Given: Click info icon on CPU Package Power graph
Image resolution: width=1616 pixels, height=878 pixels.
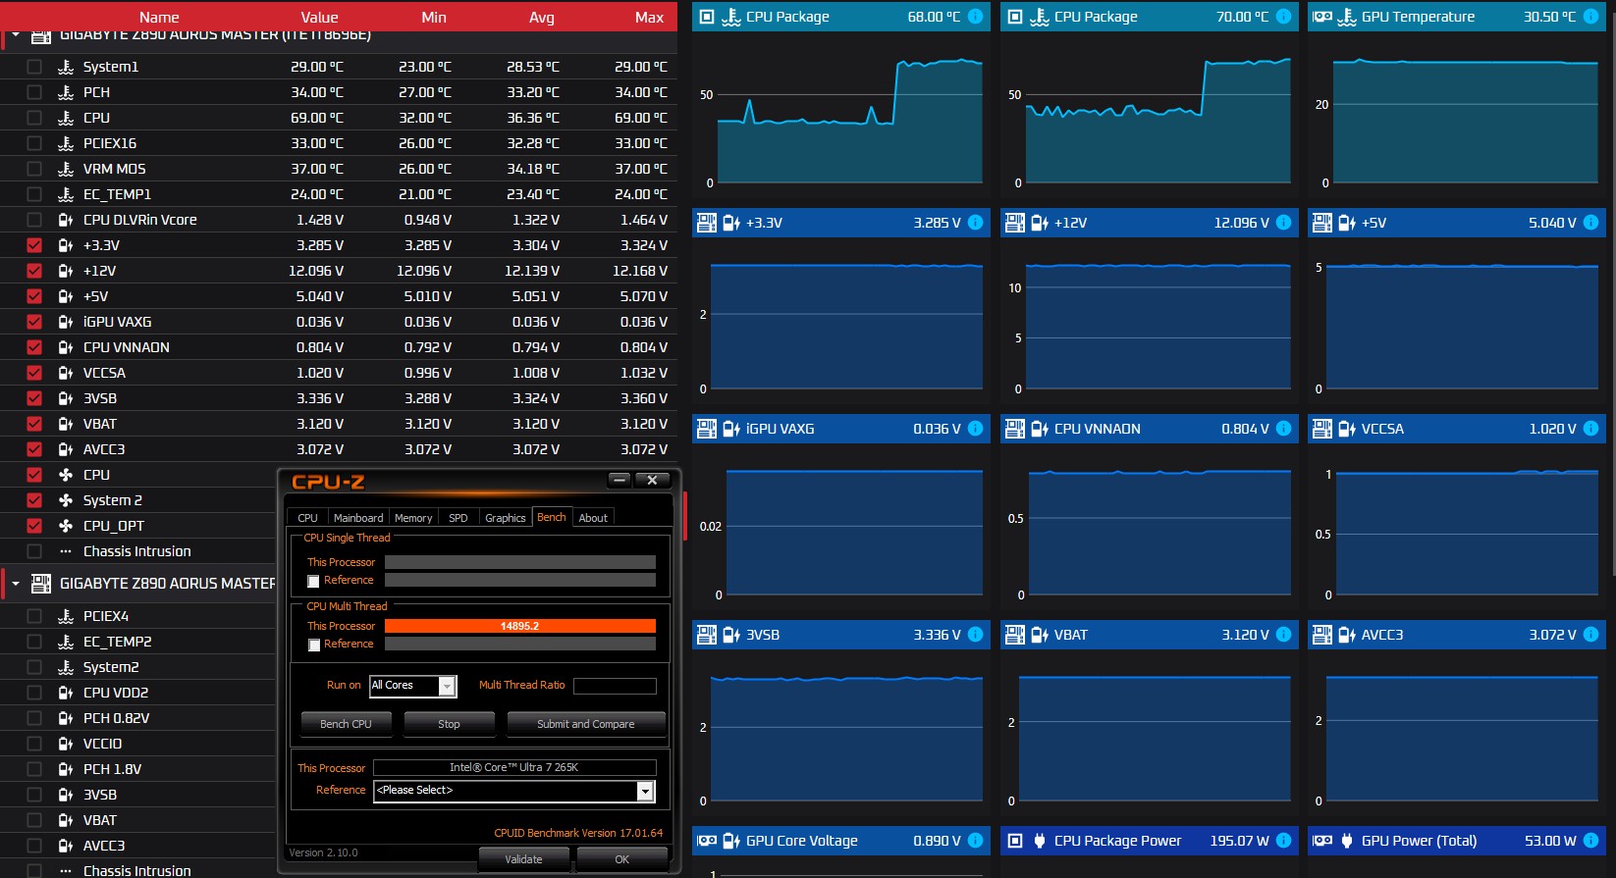Looking at the screenshot, I should coord(1283,841).
